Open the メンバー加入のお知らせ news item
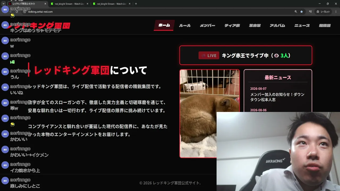Image resolution: width=340 pixels, height=191 pixels. click(x=277, y=97)
